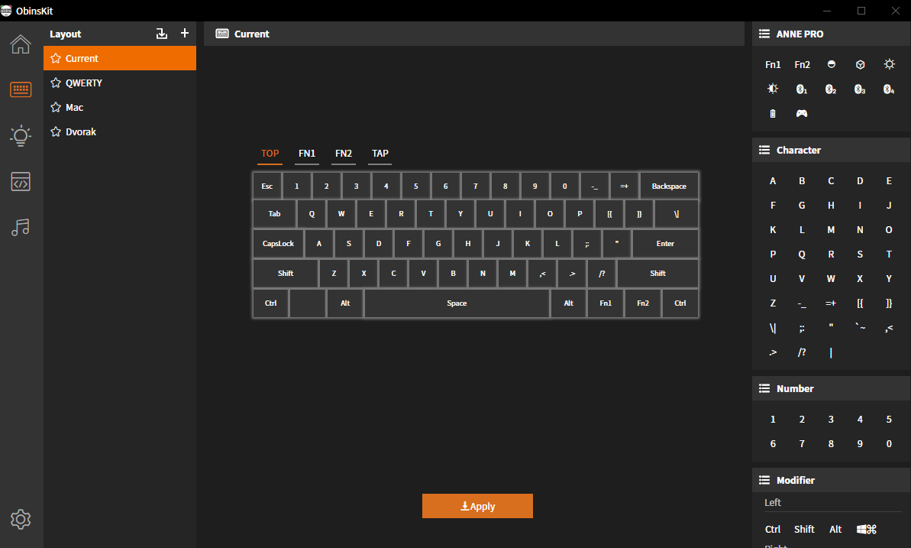Image resolution: width=911 pixels, height=548 pixels.
Task: Pick the cube icon in ANNE PRO
Action: pyautogui.click(x=861, y=64)
